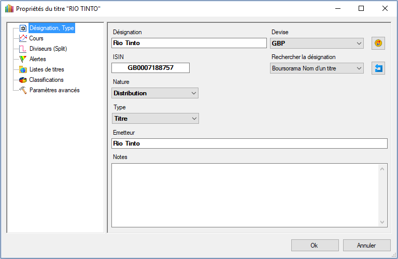This screenshot has width=398, height=259.
Task: Select Cours in the navigation tree
Action: [x=36, y=38]
